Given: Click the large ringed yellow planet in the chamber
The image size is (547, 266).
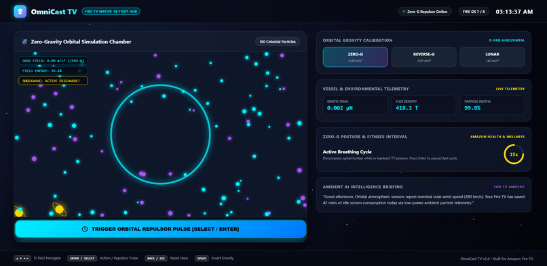Looking at the screenshot, I should (59, 209).
